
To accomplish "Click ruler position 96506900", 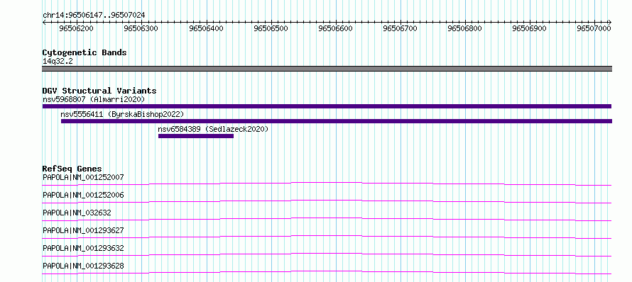I will [x=530, y=28].
